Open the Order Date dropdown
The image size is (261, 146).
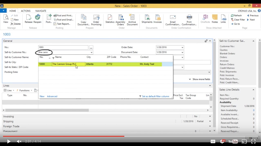click(182, 47)
